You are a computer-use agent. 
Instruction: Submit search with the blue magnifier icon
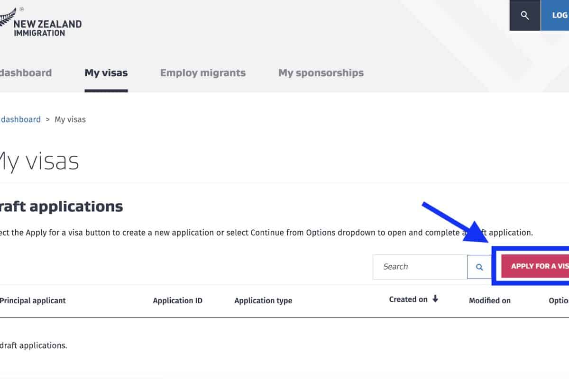tap(479, 267)
